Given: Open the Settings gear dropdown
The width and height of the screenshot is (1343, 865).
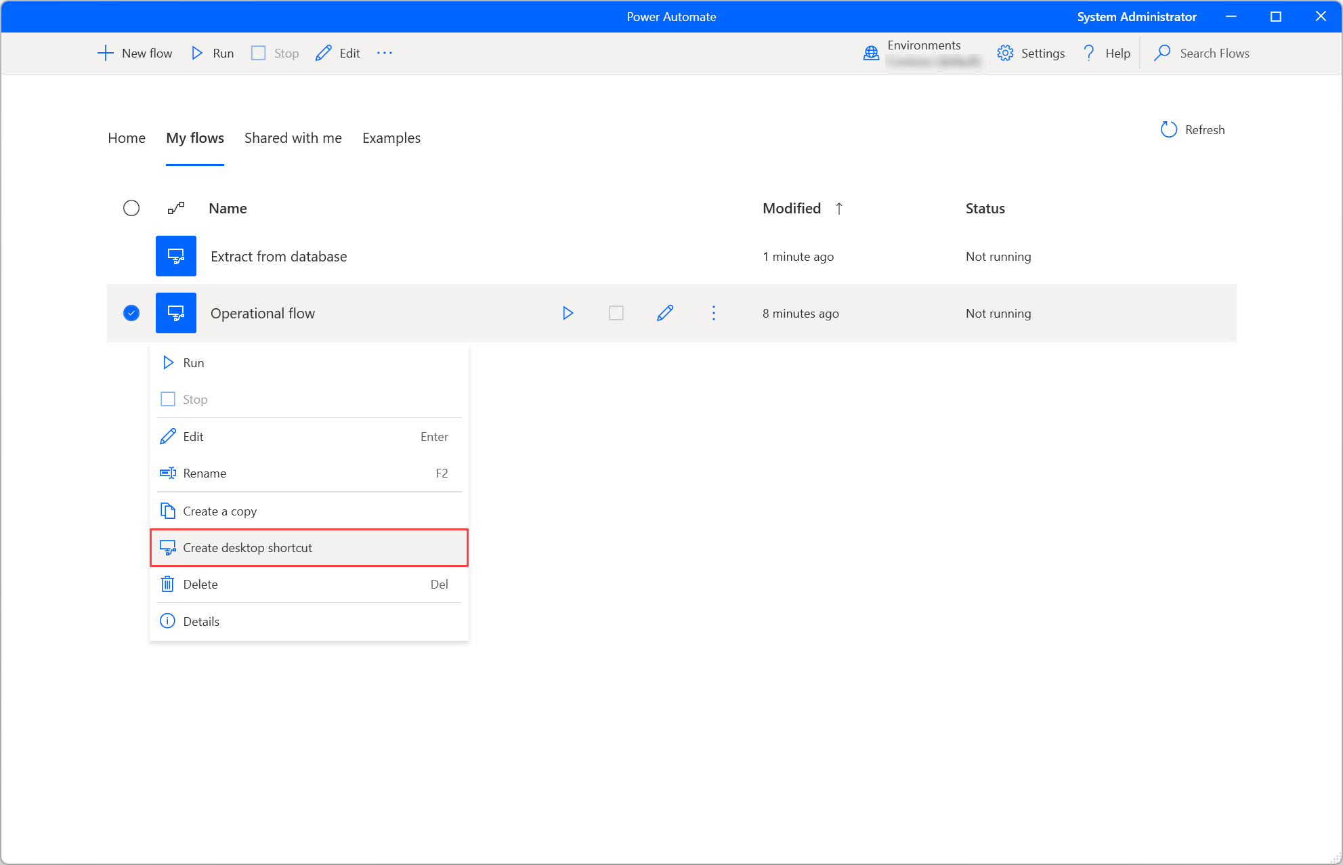Looking at the screenshot, I should pyautogui.click(x=1005, y=54).
